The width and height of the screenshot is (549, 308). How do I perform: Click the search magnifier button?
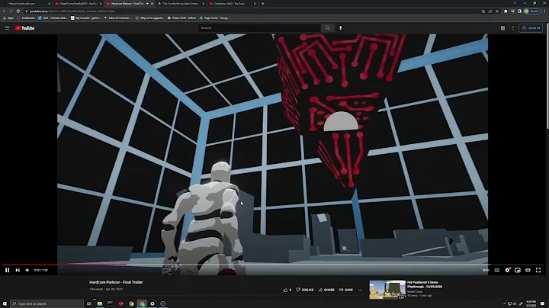coord(327,28)
